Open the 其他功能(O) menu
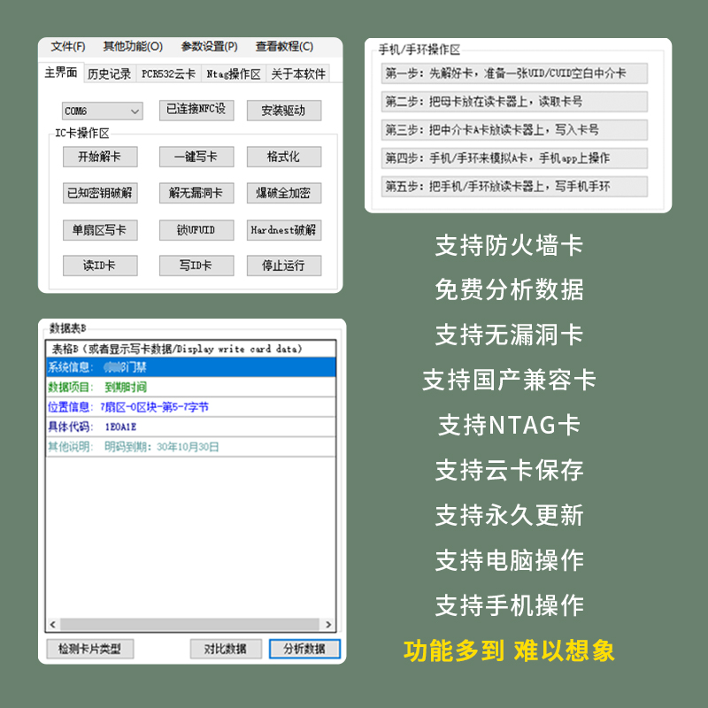The height and width of the screenshot is (708, 708). [133, 47]
